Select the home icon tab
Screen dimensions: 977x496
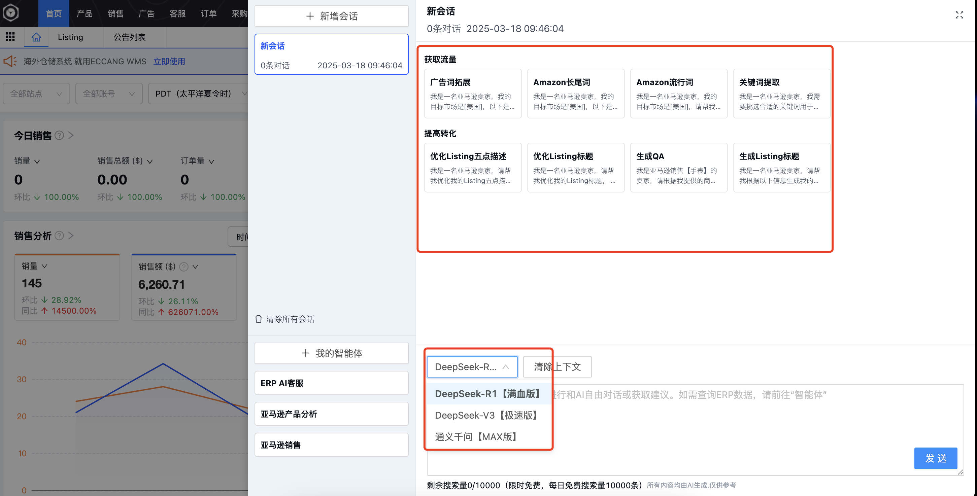click(x=36, y=37)
